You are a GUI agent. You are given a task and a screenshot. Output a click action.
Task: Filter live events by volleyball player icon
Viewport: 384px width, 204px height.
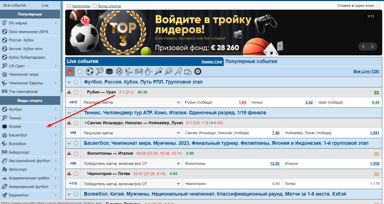click(129, 71)
